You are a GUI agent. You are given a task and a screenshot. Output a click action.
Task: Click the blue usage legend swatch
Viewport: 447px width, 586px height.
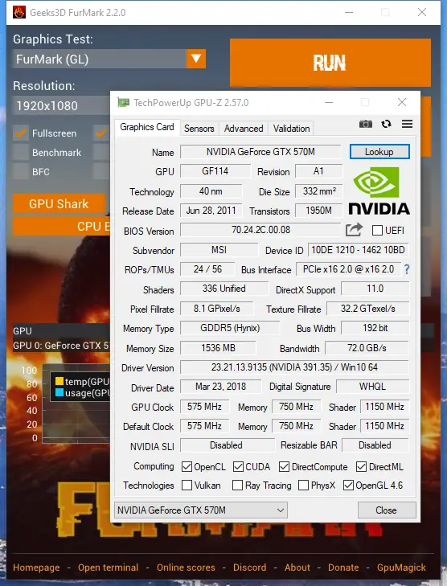coord(59,392)
